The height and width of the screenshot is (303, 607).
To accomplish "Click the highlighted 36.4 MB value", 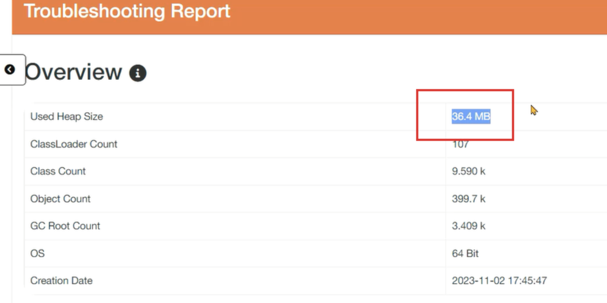I will (x=471, y=116).
